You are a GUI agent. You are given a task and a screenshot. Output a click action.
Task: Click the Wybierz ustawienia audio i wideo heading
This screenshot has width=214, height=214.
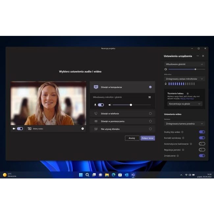tap(80, 71)
